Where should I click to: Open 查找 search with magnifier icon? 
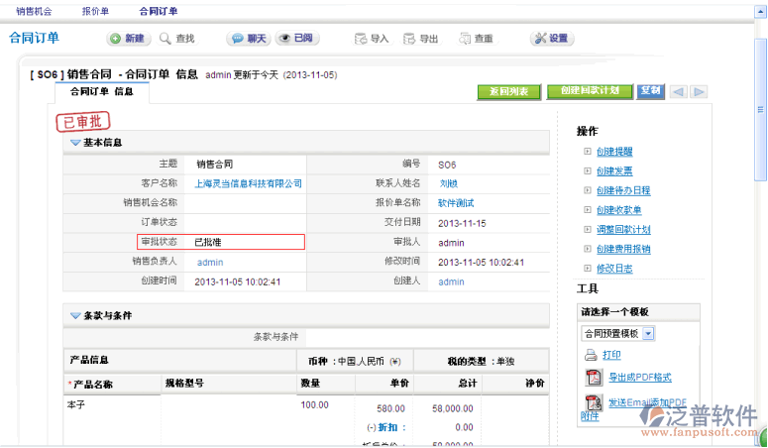point(176,39)
